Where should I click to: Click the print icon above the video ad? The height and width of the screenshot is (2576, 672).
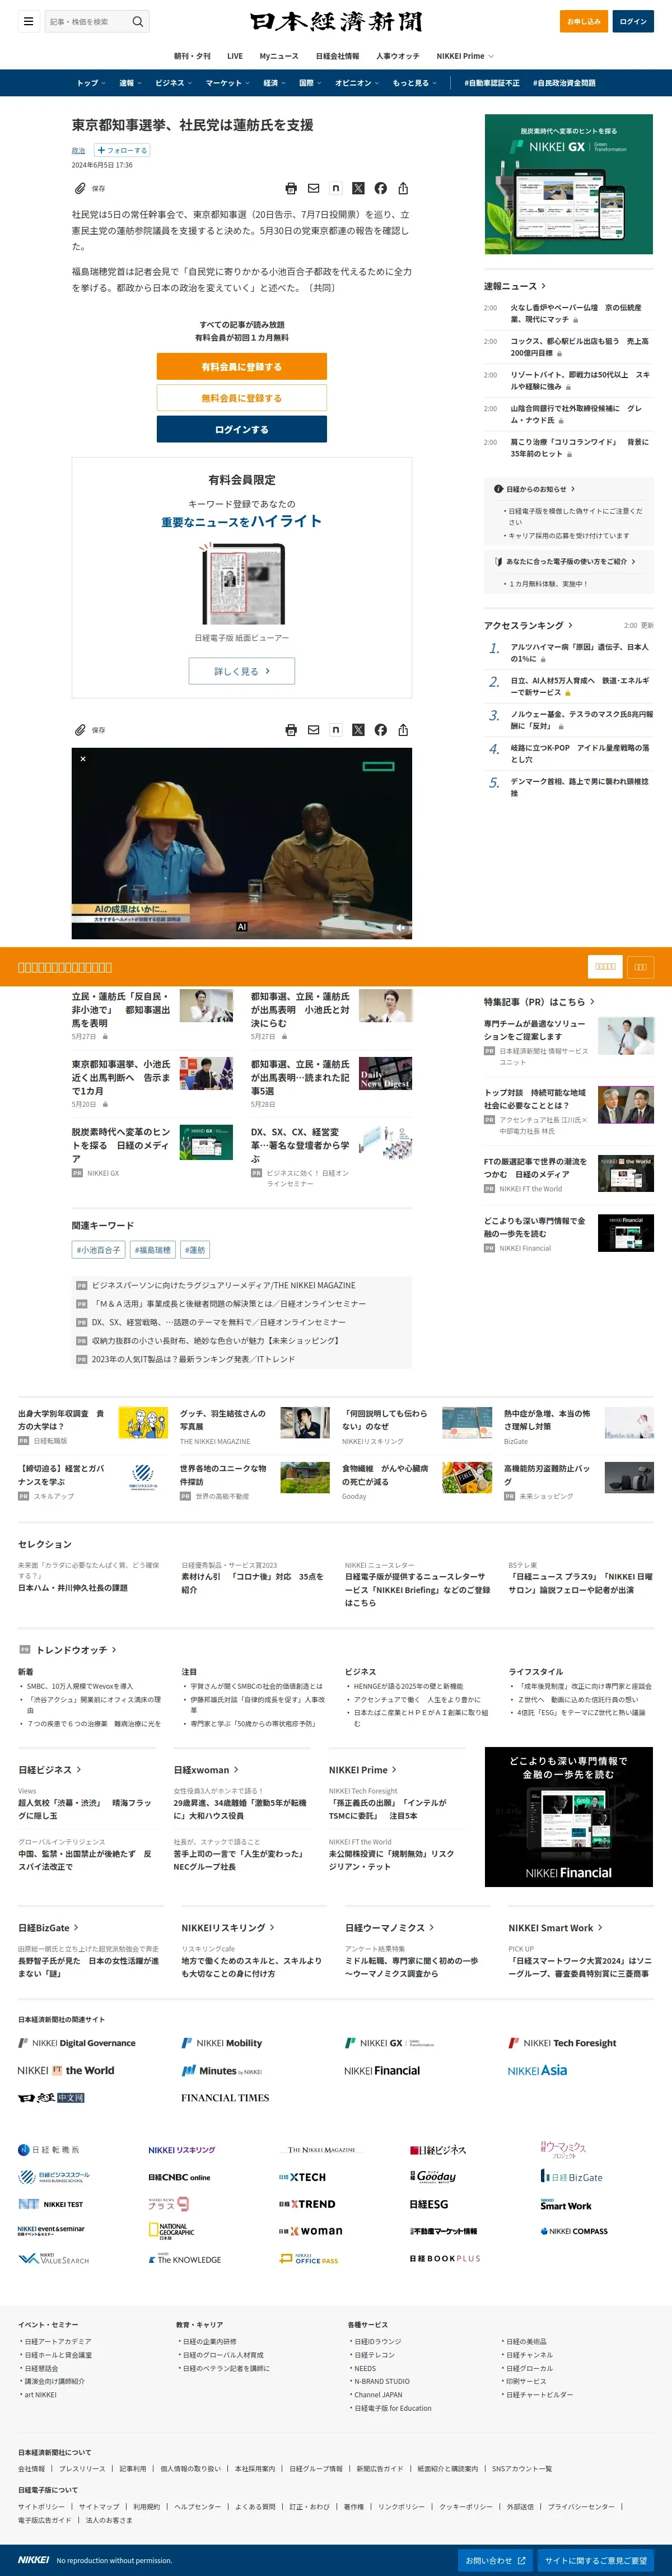(x=291, y=730)
